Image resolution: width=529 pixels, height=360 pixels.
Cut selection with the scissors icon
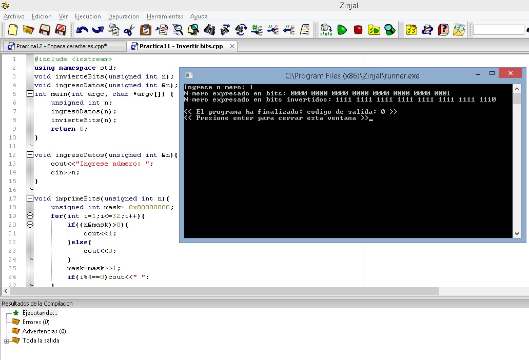pyautogui.click(x=129, y=30)
